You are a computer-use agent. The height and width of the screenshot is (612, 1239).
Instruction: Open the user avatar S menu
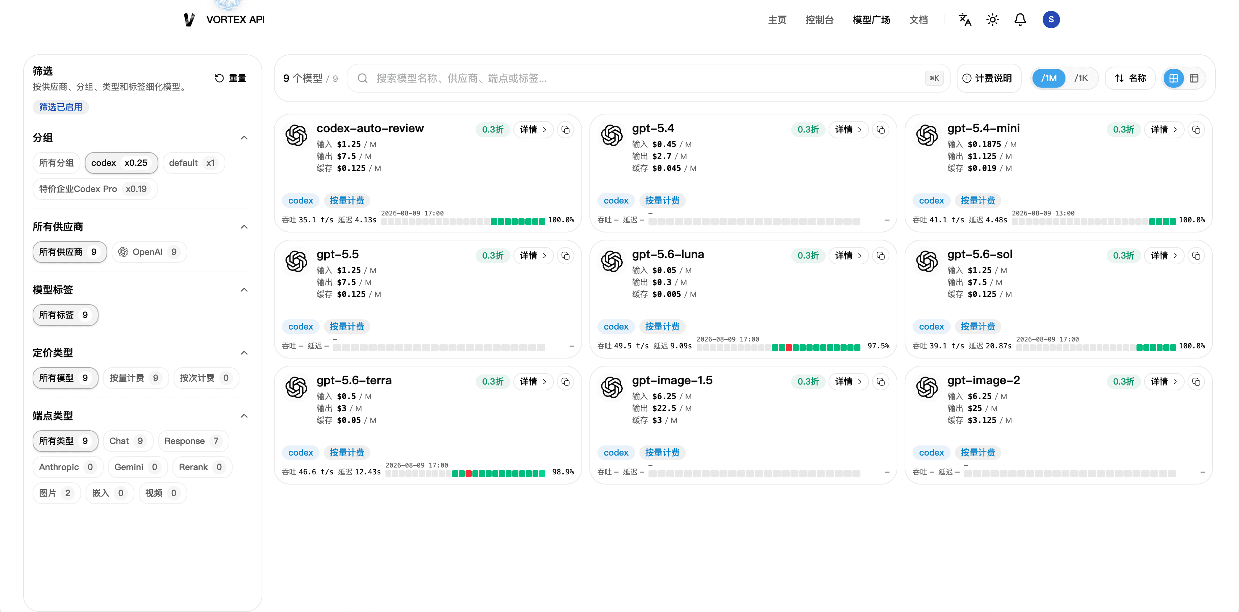(1051, 20)
